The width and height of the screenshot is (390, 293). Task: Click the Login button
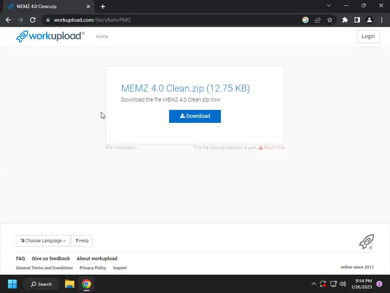click(x=368, y=36)
